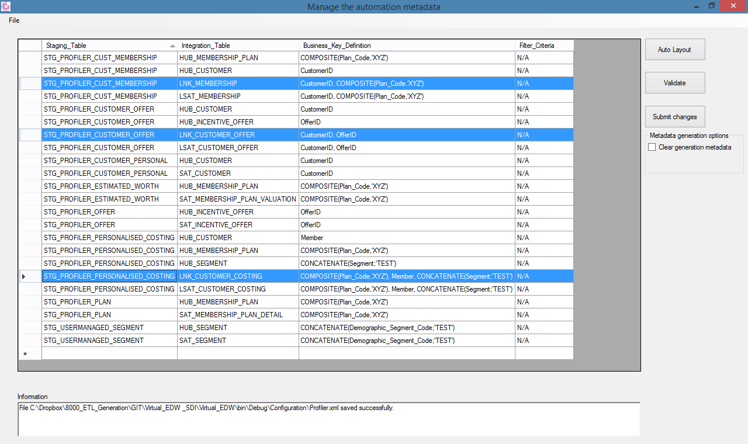Image resolution: width=748 pixels, height=444 pixels.
Task: Click the Validate button
Action: tap(675, 83)
